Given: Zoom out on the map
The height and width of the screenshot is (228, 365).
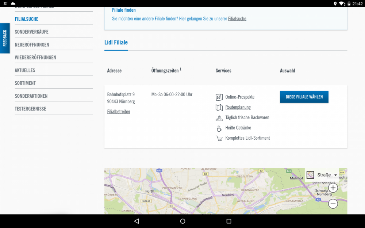Looking at the screenshot, I should click(333, 204).
